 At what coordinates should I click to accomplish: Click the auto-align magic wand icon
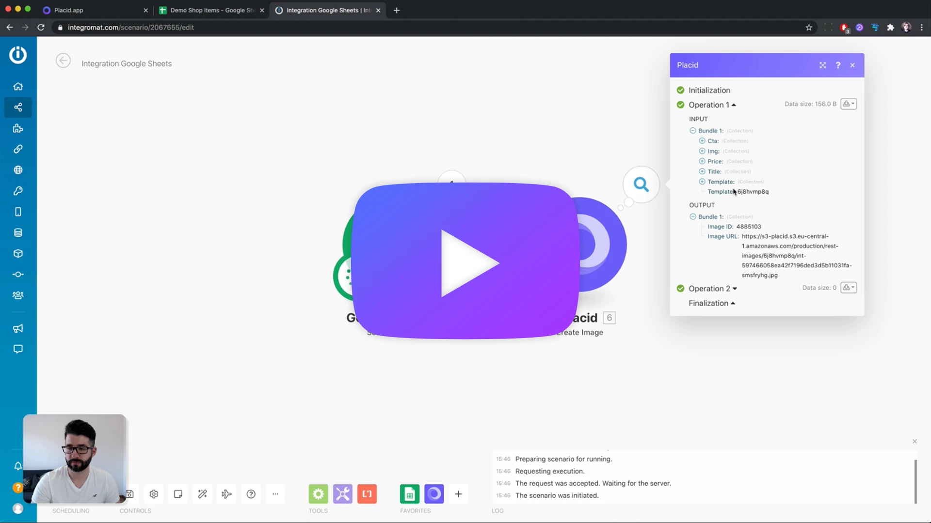click(202, 494)
